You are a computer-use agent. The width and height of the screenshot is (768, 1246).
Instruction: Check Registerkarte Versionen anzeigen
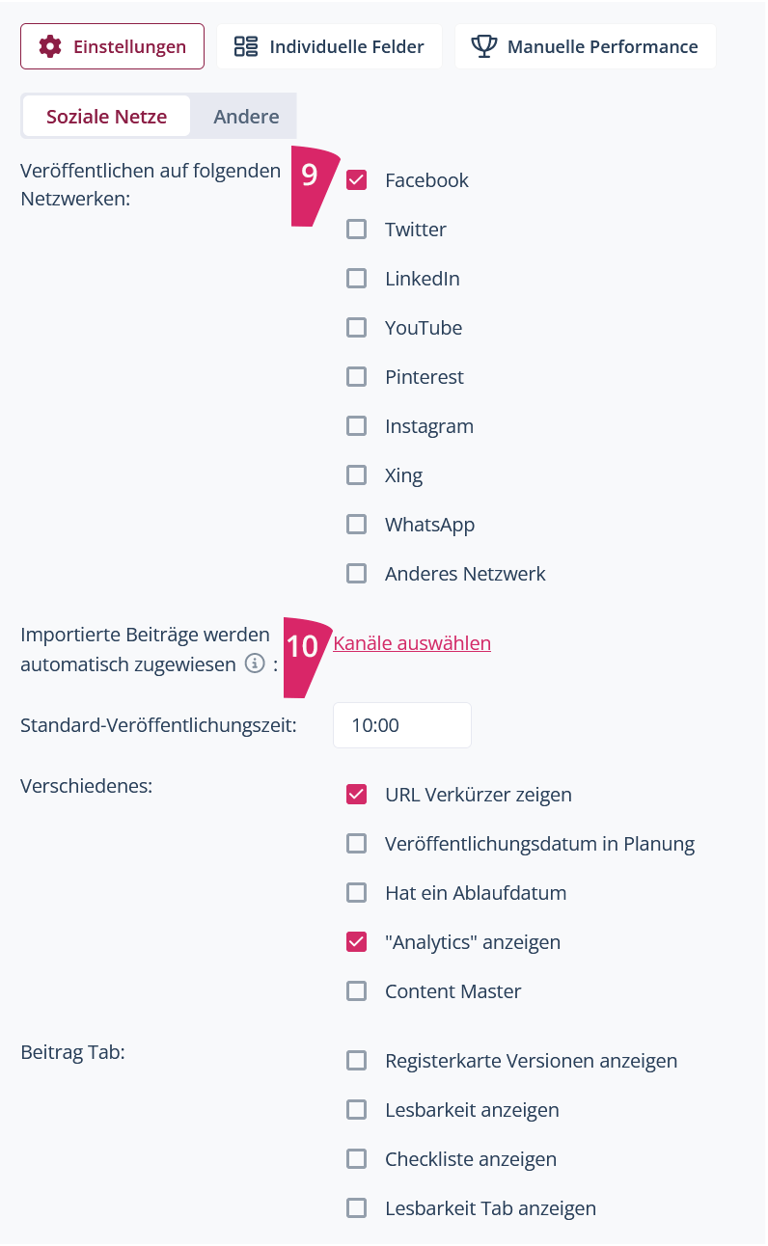tap(357, 1061)
